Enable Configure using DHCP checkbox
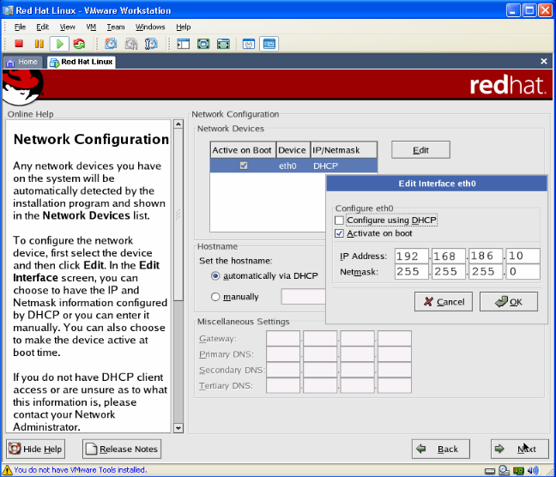 coord(340,220)
